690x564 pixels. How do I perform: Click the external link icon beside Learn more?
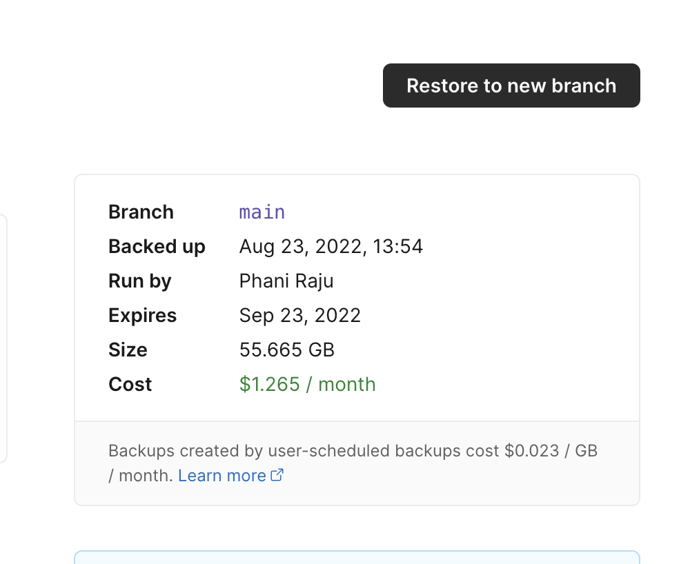(x=279, y=475)
